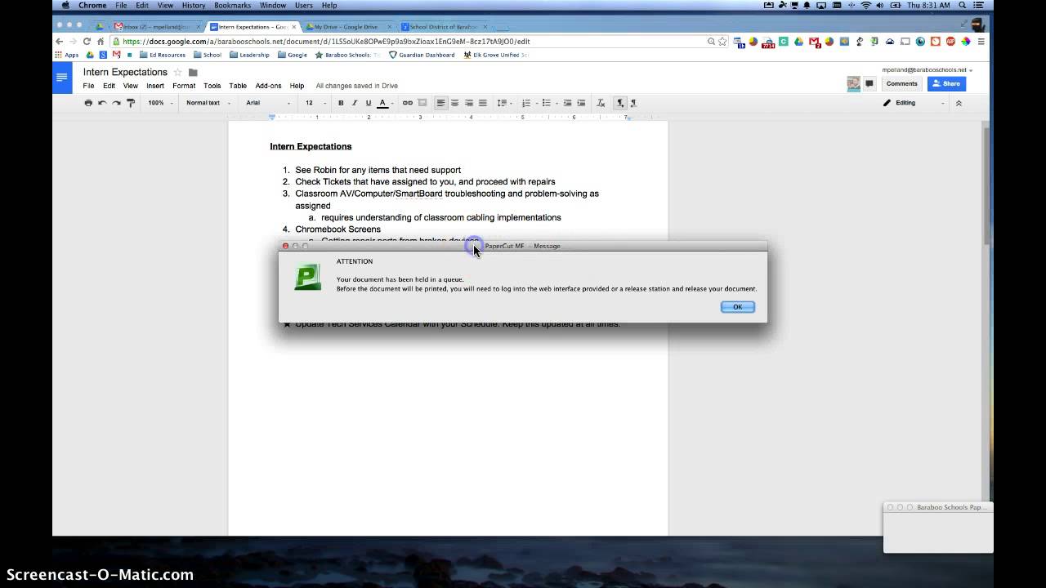
Task: Increase the paragraph indent
Action: (581, 103)
